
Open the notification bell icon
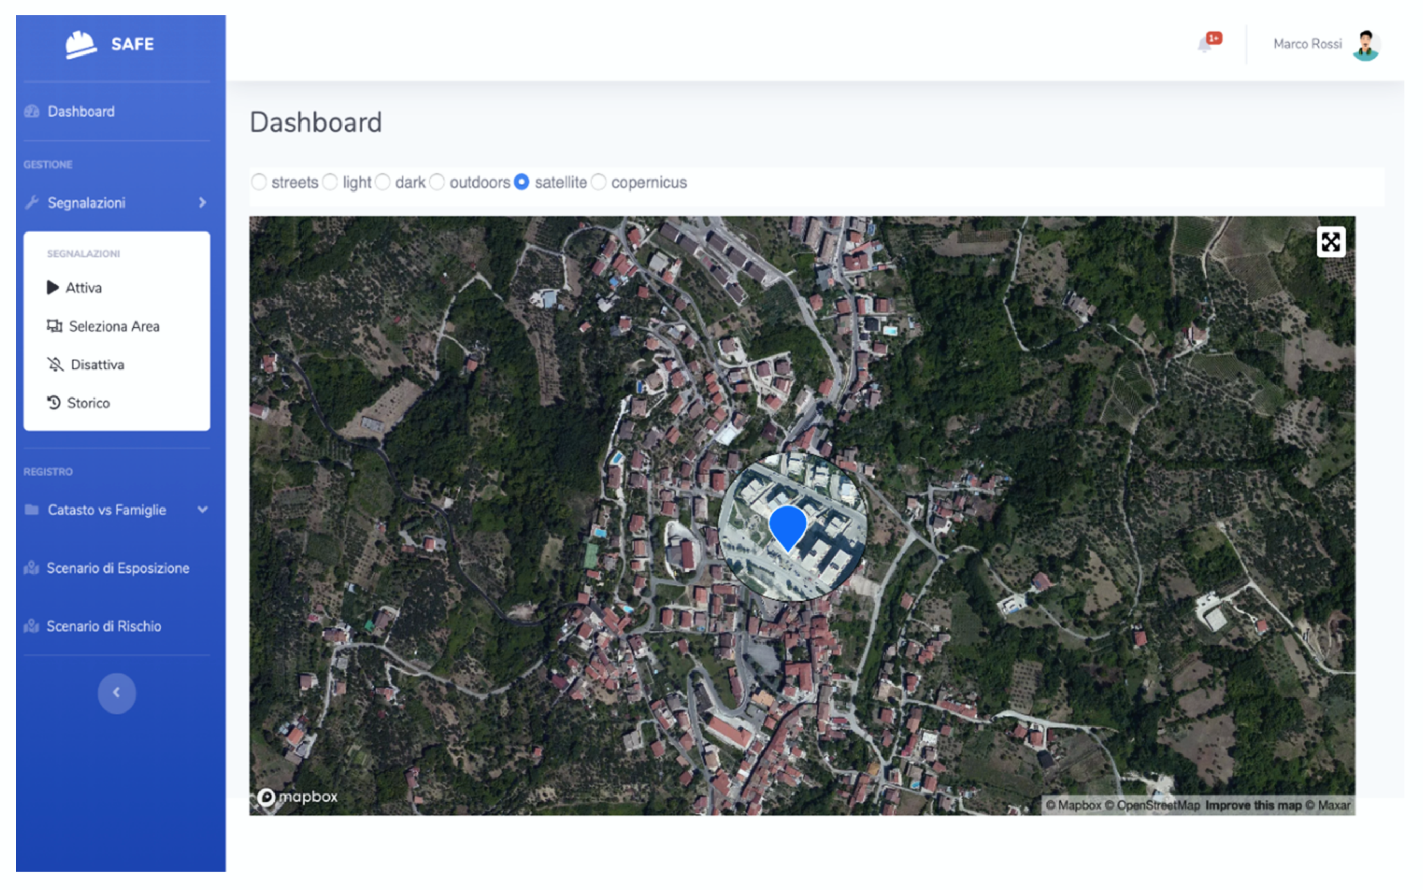pos(1204,45)
